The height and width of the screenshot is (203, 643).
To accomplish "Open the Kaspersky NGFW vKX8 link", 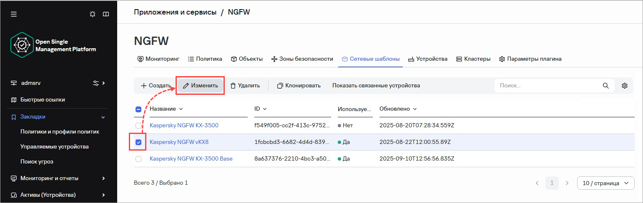I will pyautogui.click(x=179, y=142).
